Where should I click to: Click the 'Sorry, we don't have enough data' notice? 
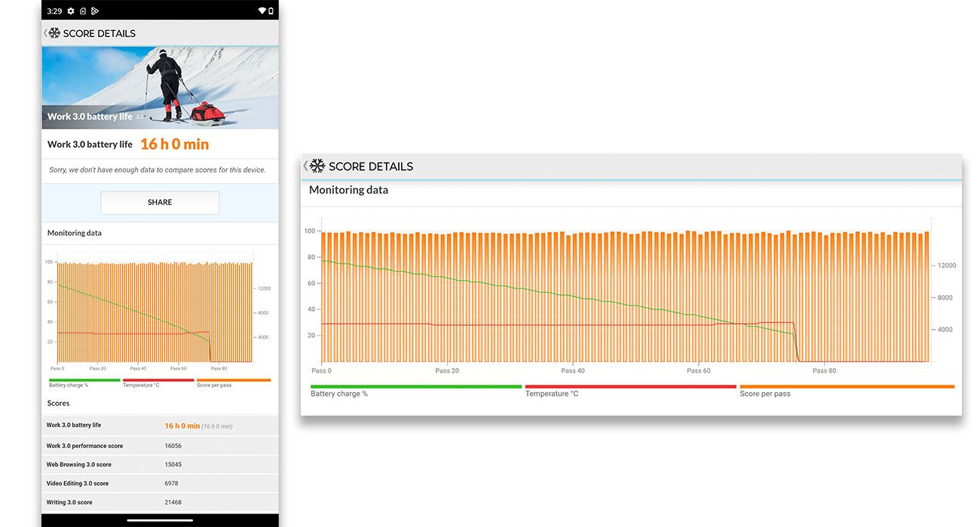[x=158, y=170]
